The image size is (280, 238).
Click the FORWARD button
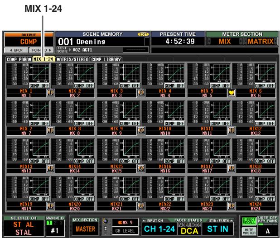[41, 50]
